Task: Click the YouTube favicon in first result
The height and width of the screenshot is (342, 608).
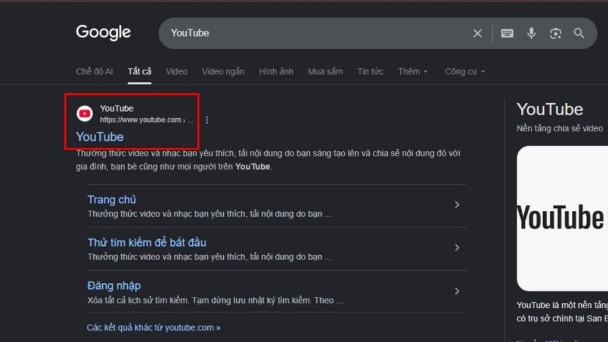Action: 84,113
